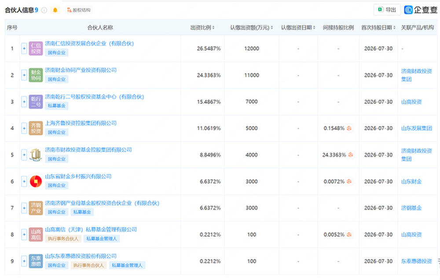
Task: Click the purple 仁信投资 logo icon
Action: pos(36,48)
